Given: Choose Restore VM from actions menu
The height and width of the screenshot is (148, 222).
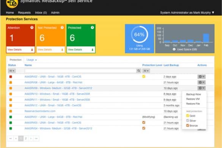Looking at the screenshot, I should (193, 99).
